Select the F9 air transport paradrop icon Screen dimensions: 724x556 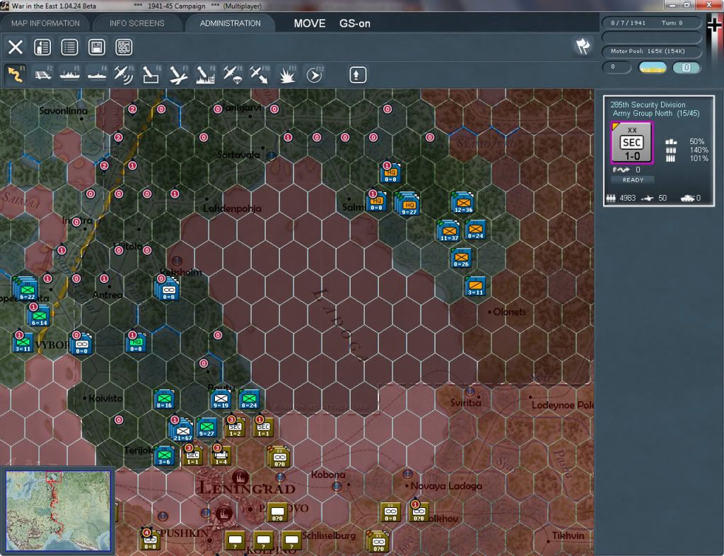click(x=232, y=75)
